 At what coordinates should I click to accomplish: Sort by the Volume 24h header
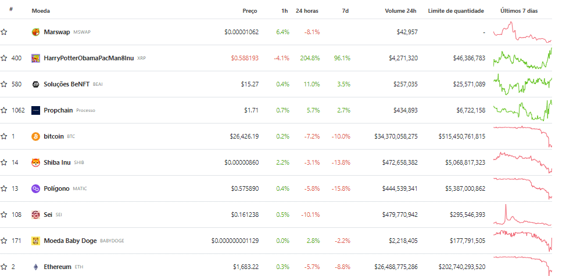(x=400, y=11)
